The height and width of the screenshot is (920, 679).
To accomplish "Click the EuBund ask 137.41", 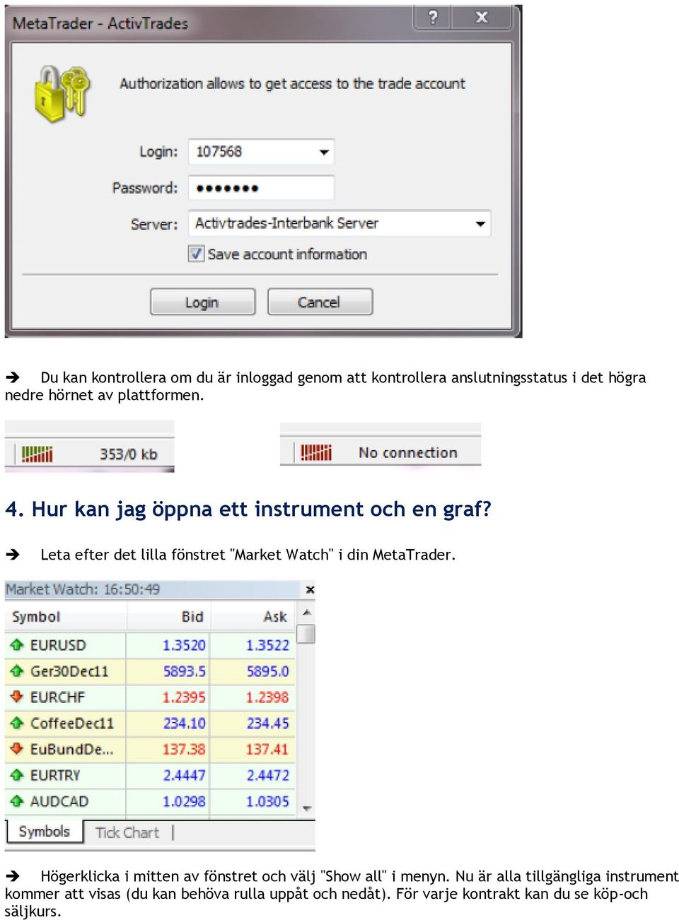I will (x=267, y=750).
